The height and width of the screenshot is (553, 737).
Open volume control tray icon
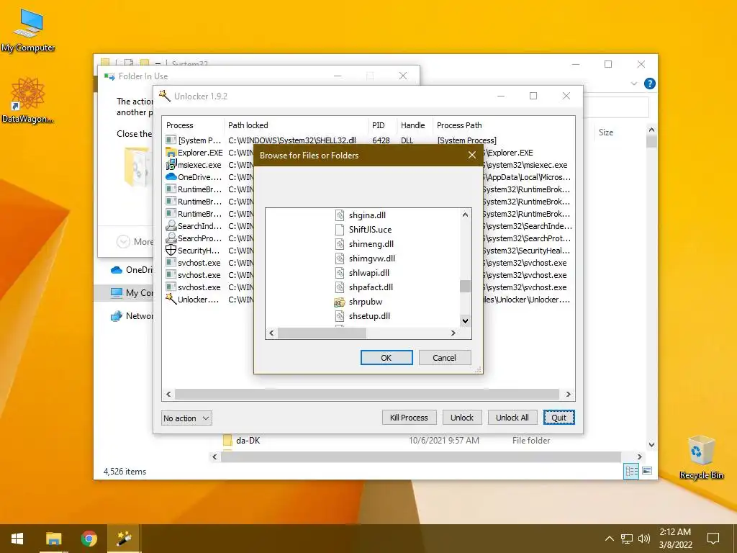point(644,539)
